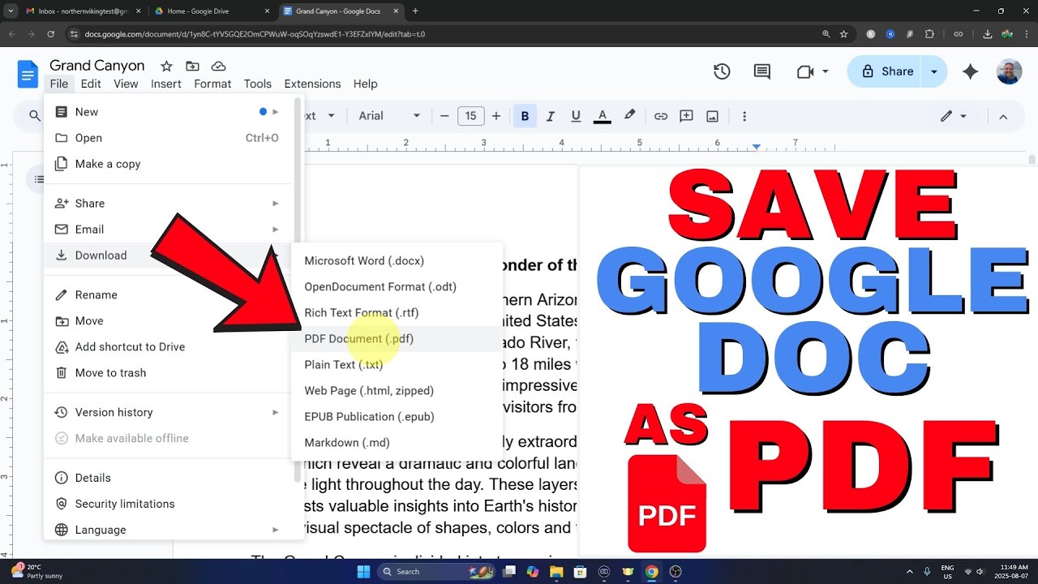1038x584 pixels.
Task: Select Make a copy
Action: coord(168,164)
